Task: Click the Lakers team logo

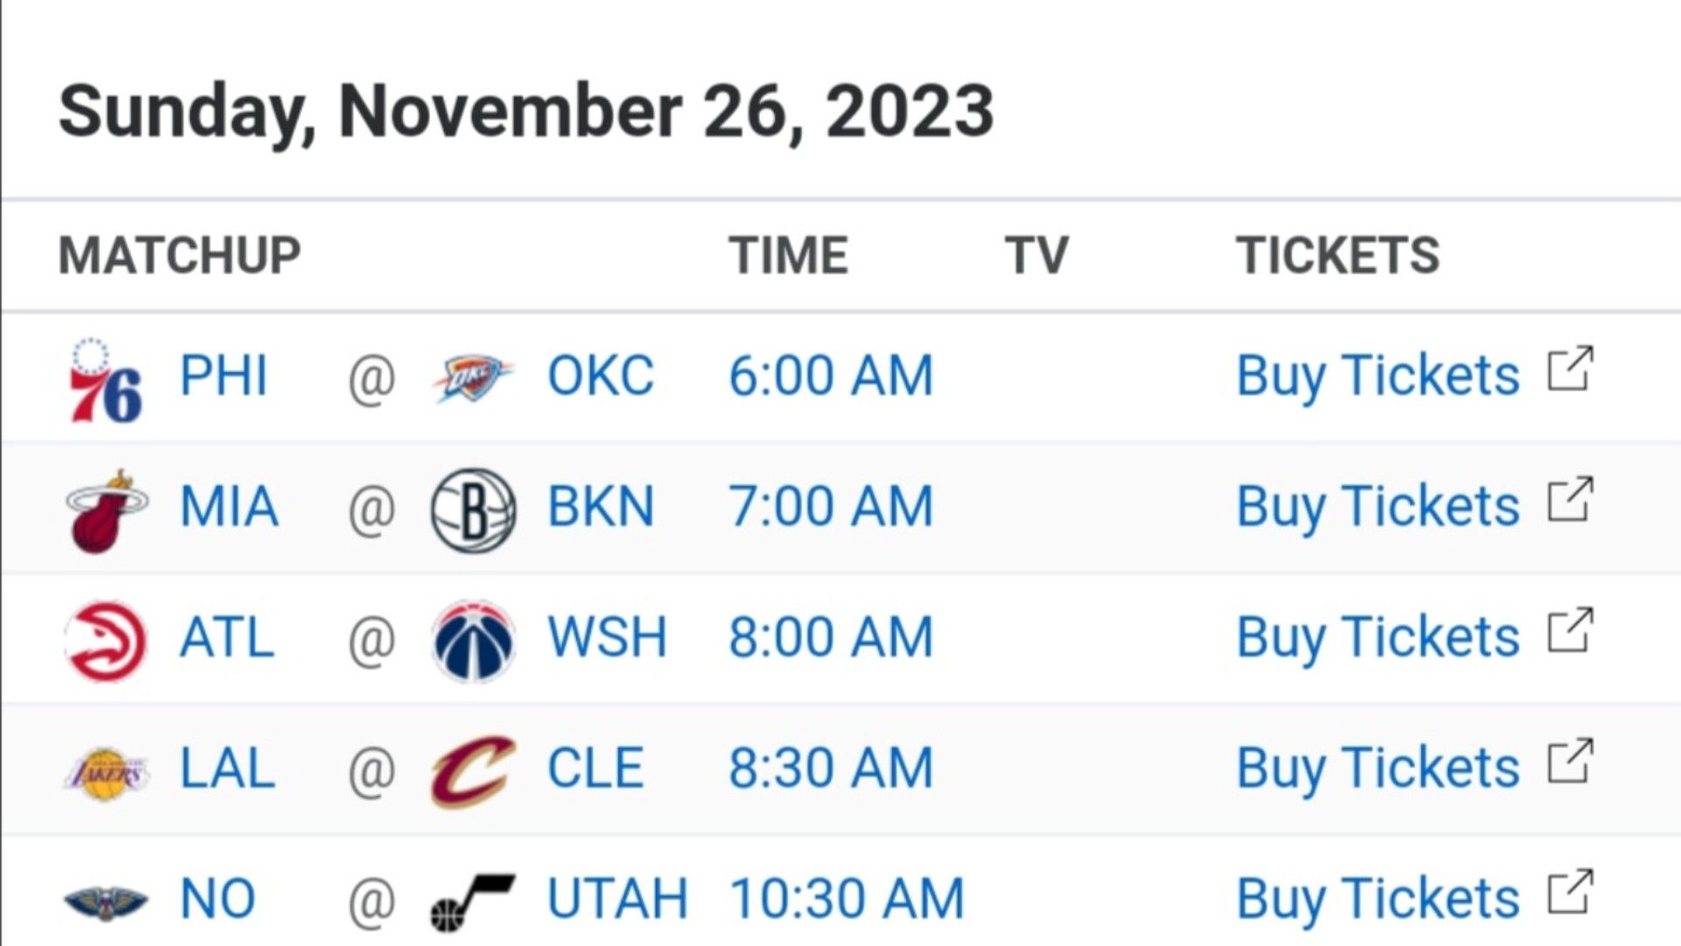Action: click(106, 772)
